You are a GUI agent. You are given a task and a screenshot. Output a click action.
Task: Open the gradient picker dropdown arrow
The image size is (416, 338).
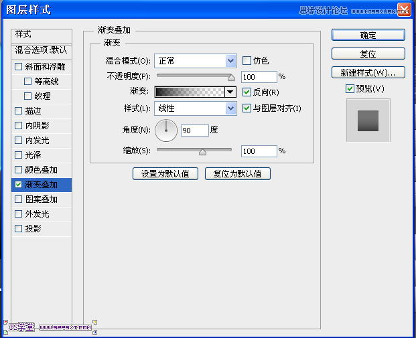tap(230, 92)
